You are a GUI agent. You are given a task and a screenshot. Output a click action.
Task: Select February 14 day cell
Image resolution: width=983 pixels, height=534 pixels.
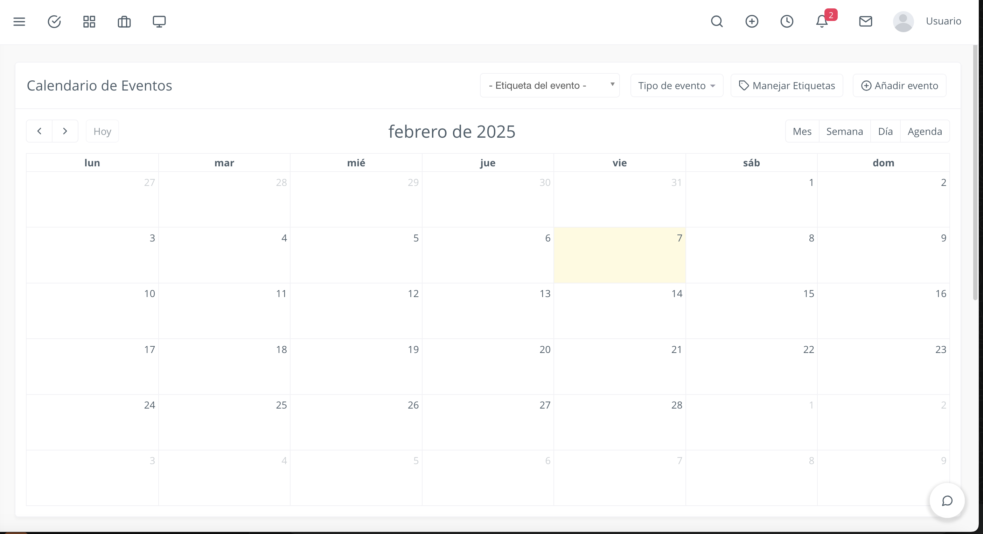coord(619,310)
